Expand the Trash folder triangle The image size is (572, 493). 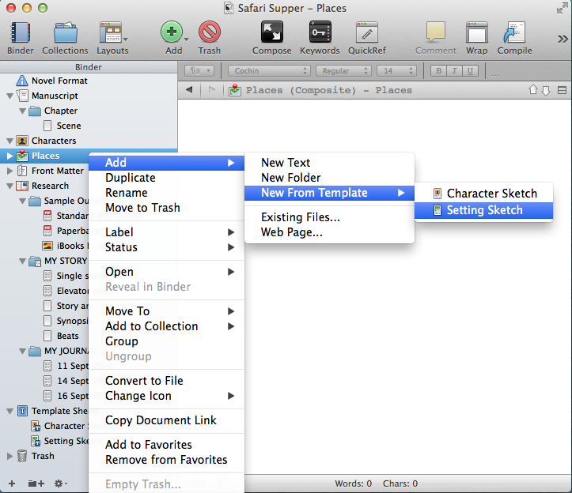(9, 456)
